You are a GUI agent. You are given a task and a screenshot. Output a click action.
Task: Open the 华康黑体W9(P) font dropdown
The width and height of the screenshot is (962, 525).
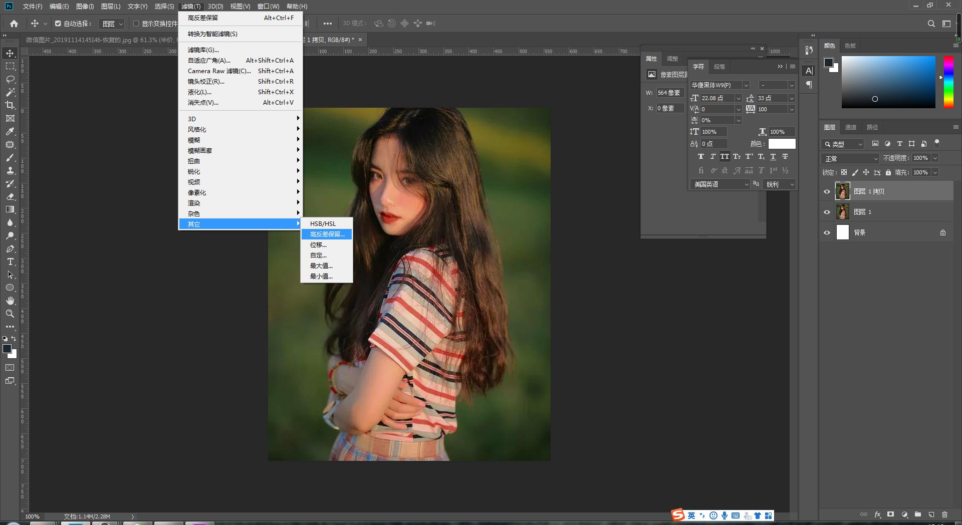pos(719,85)
